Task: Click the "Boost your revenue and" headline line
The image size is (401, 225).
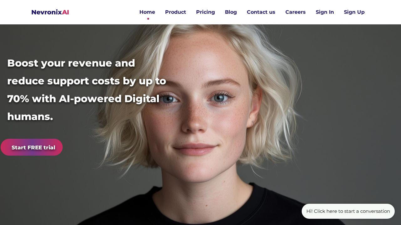Action: point(71,63)
